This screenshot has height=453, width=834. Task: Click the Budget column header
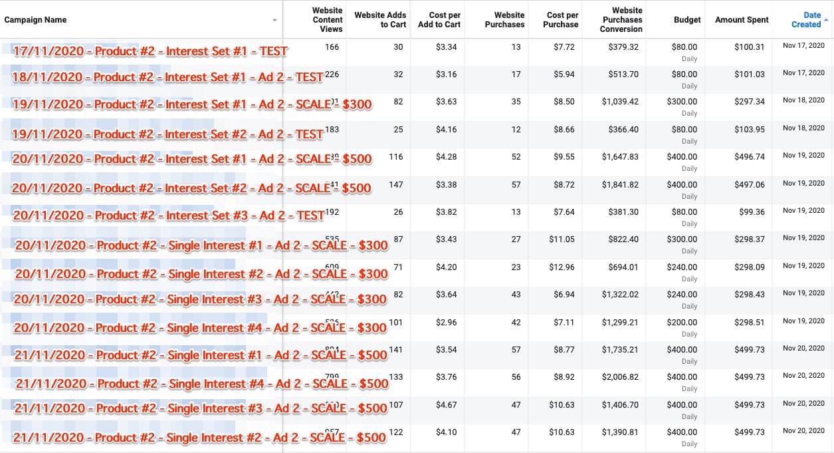pyautogui.click(x=686, y=20)
